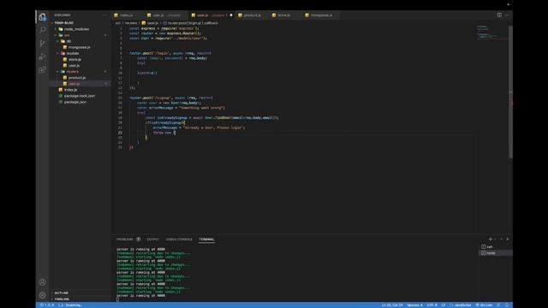Click the Go Live status bar button
This screenshot has width=548, height=308.
tap(484, 305)
